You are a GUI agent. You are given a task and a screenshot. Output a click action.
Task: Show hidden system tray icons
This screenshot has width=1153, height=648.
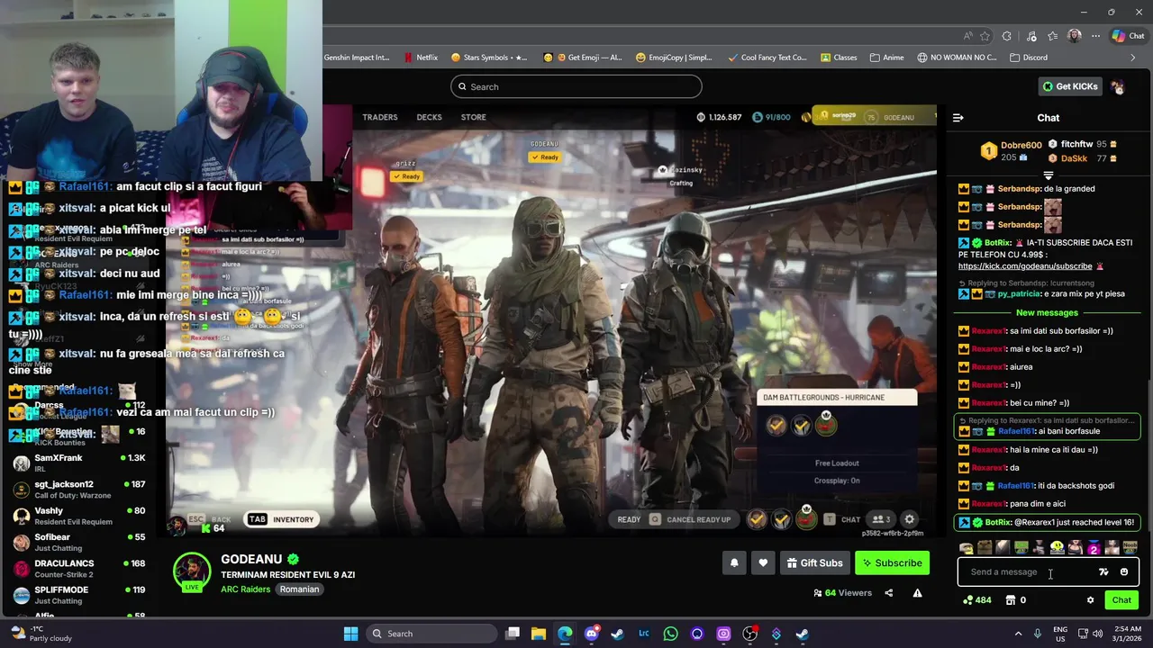tap(1019, 634)
